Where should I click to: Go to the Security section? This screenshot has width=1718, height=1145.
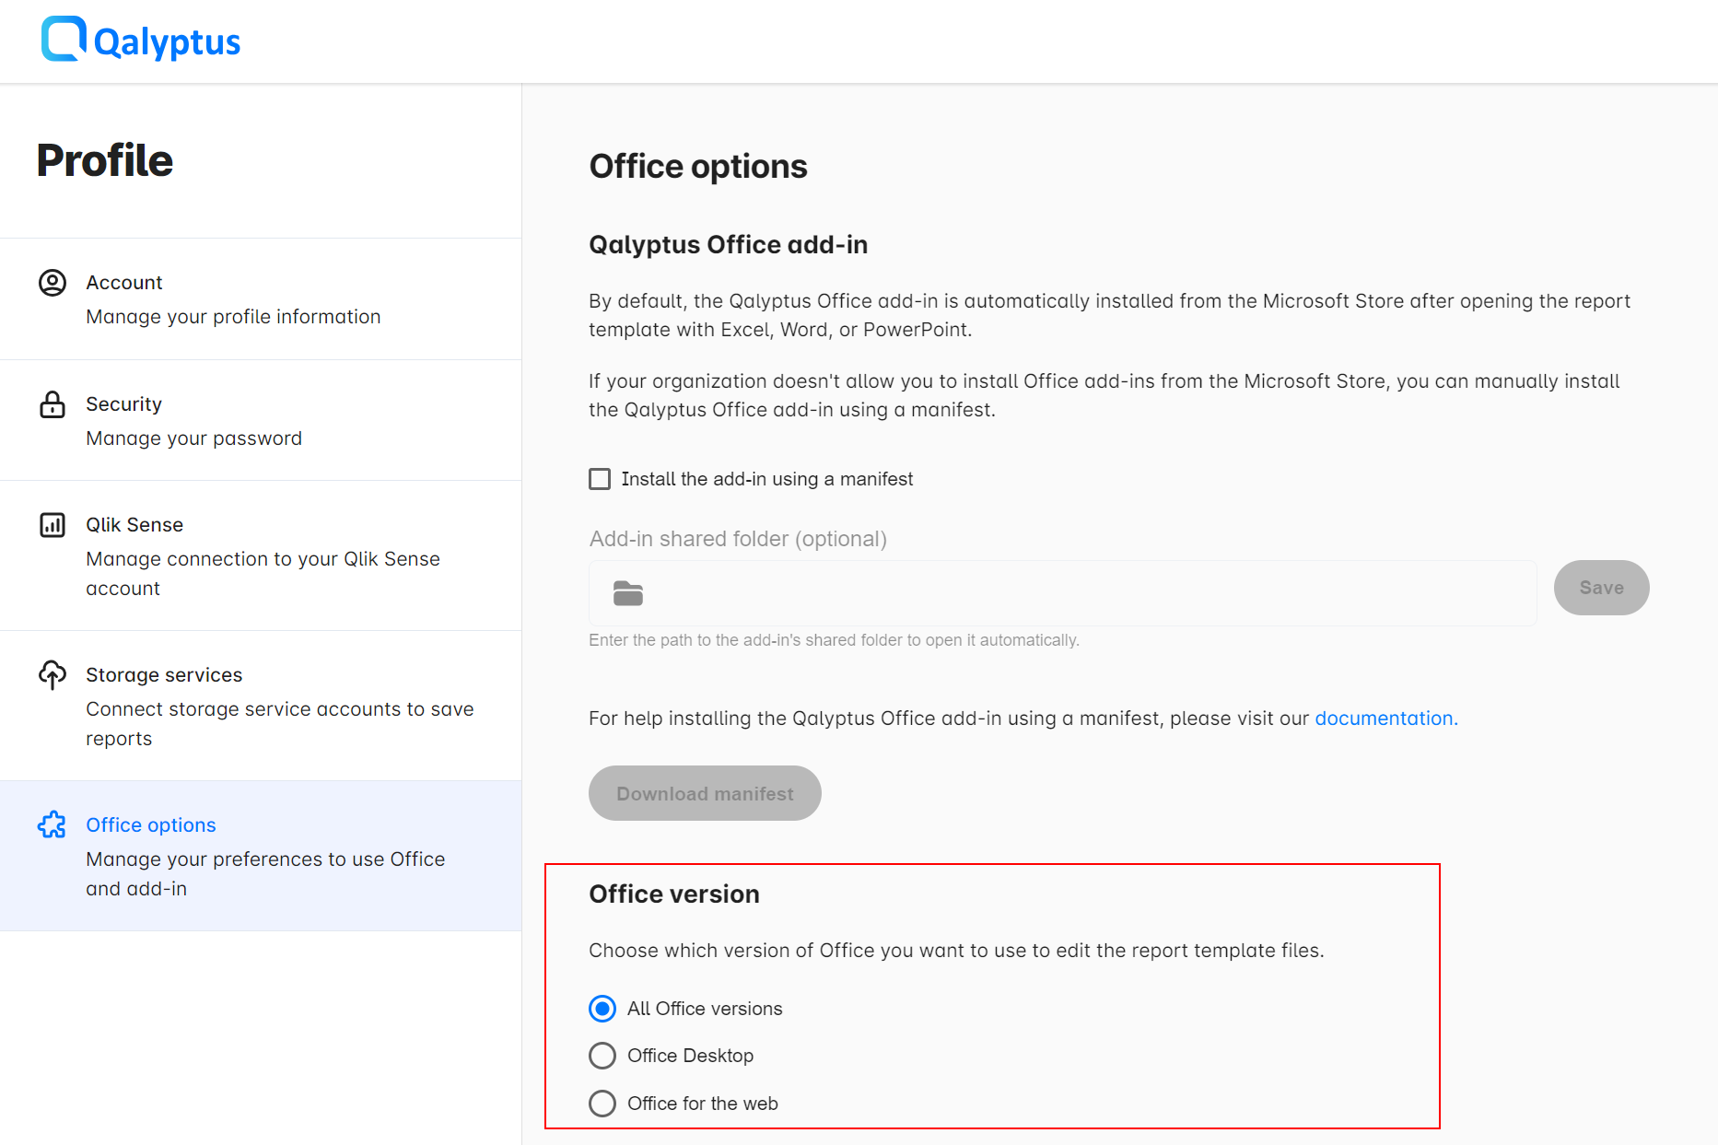click(124, 404)
